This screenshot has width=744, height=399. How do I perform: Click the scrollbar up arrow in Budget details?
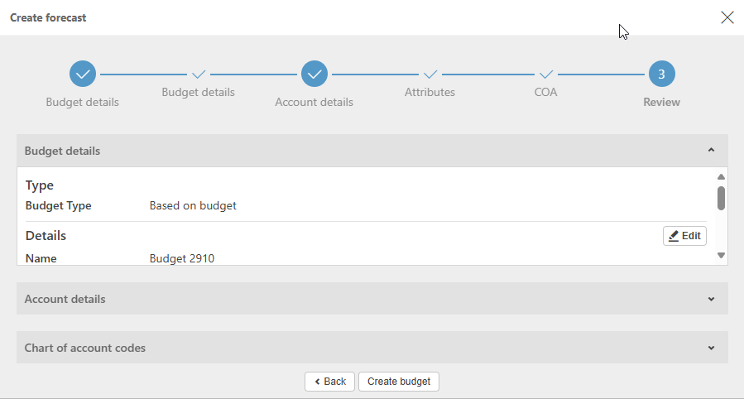(x=721, y=176)
